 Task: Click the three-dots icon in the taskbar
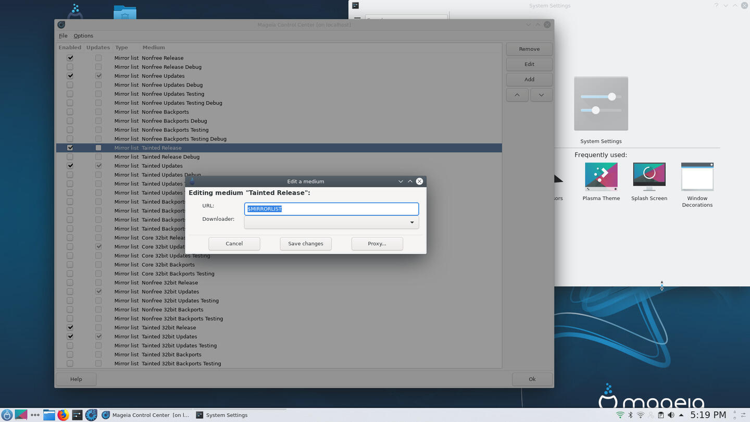click(35, 415)
